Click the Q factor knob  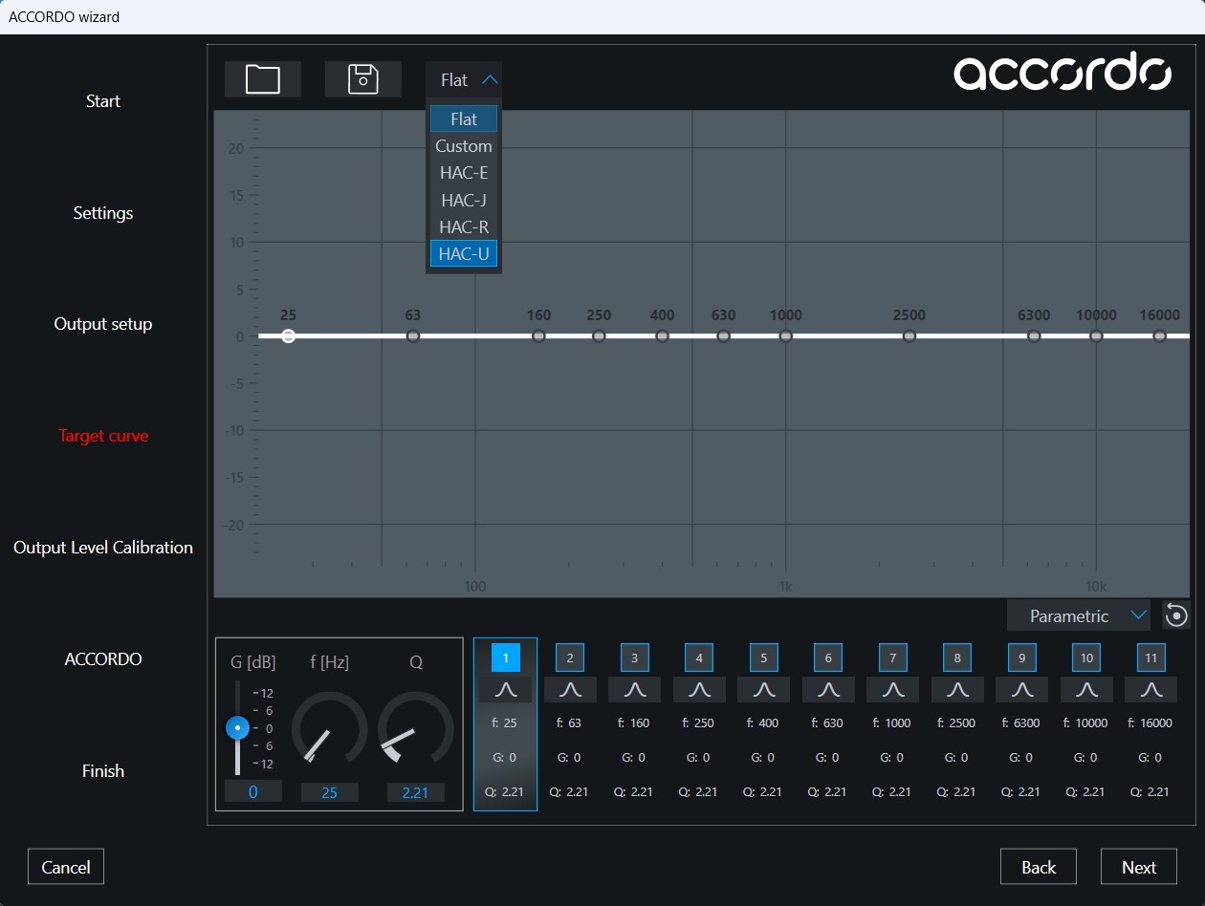coord(415,729)
